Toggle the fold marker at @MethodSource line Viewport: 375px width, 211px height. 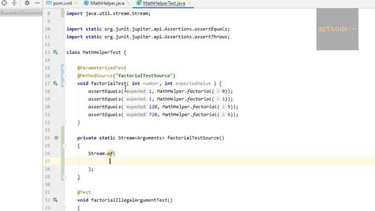pyautogui.click(x=64, y=76)
